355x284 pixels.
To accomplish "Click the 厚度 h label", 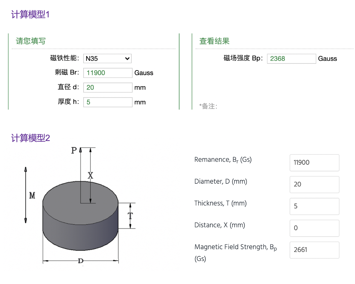I will (69, 102).
